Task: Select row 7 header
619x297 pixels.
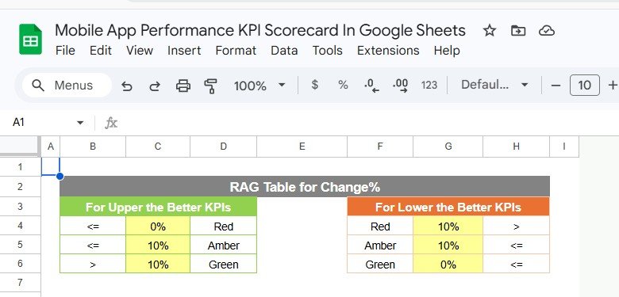Action: [x=20, y=283]
